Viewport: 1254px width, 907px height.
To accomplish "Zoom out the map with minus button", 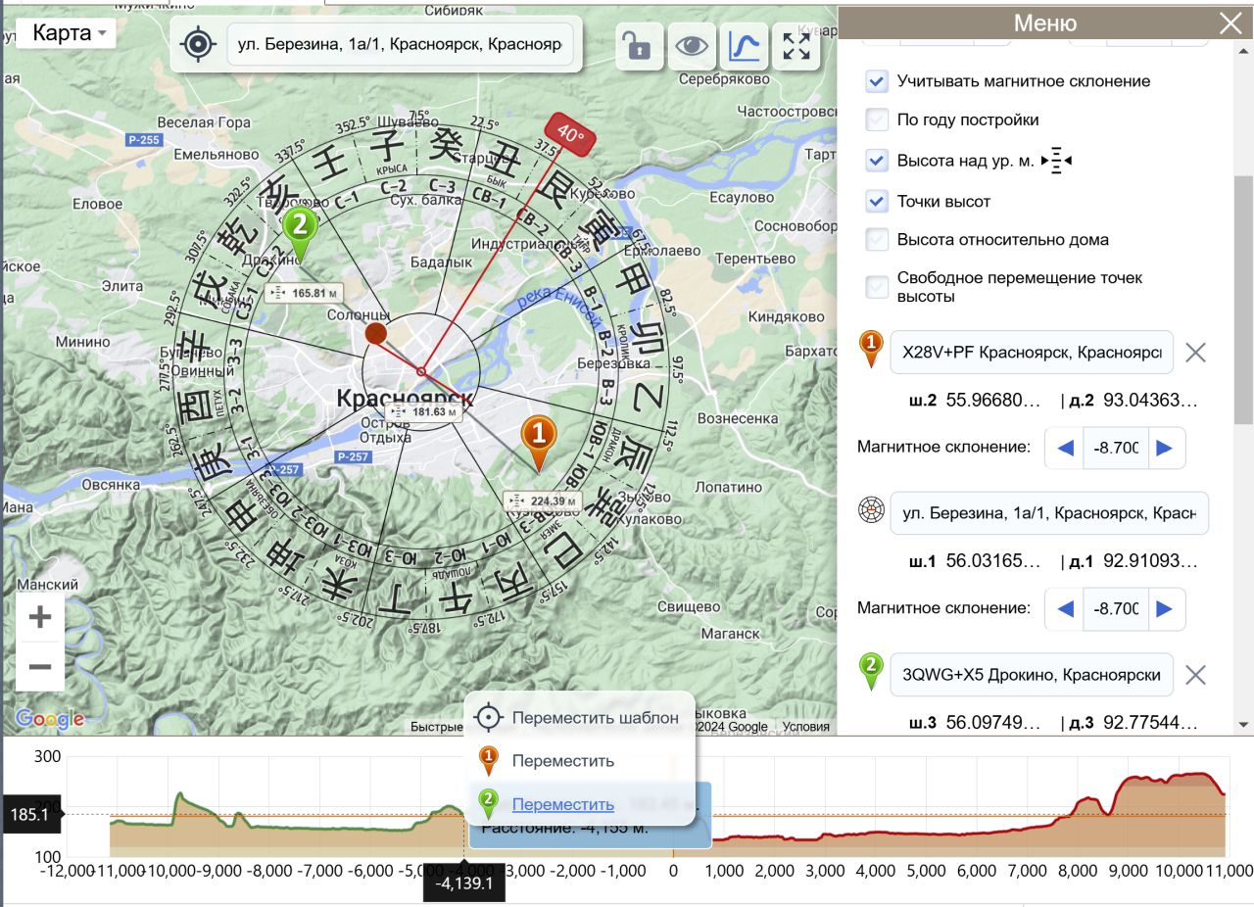I will 40,667.
